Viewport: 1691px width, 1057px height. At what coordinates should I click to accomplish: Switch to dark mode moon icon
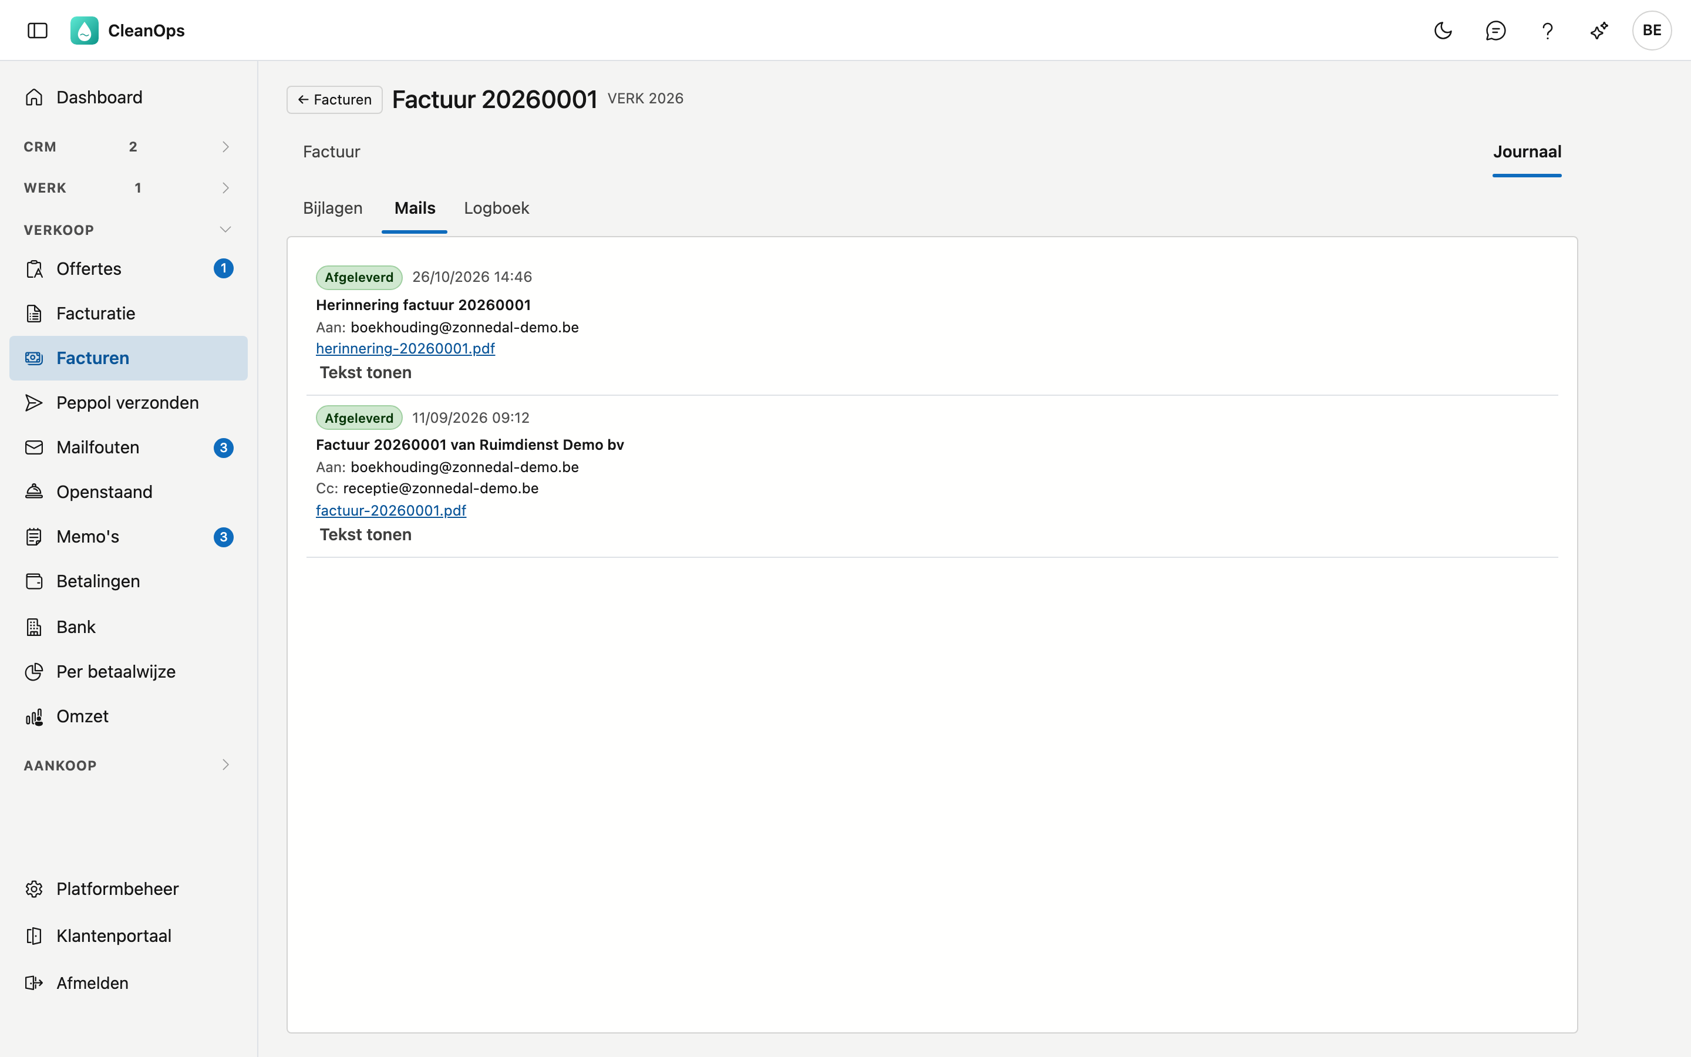coord(1443,30)
